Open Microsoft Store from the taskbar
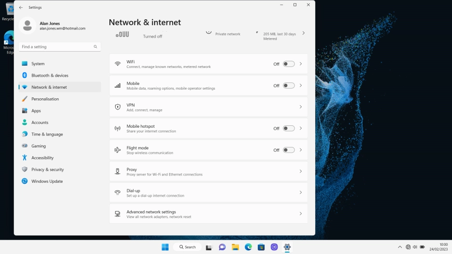Image resolution: width=452 pixels, height=254 pixels. (x=261, y=247)
